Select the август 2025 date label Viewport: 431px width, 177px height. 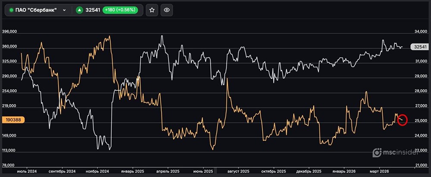point(238,171)
